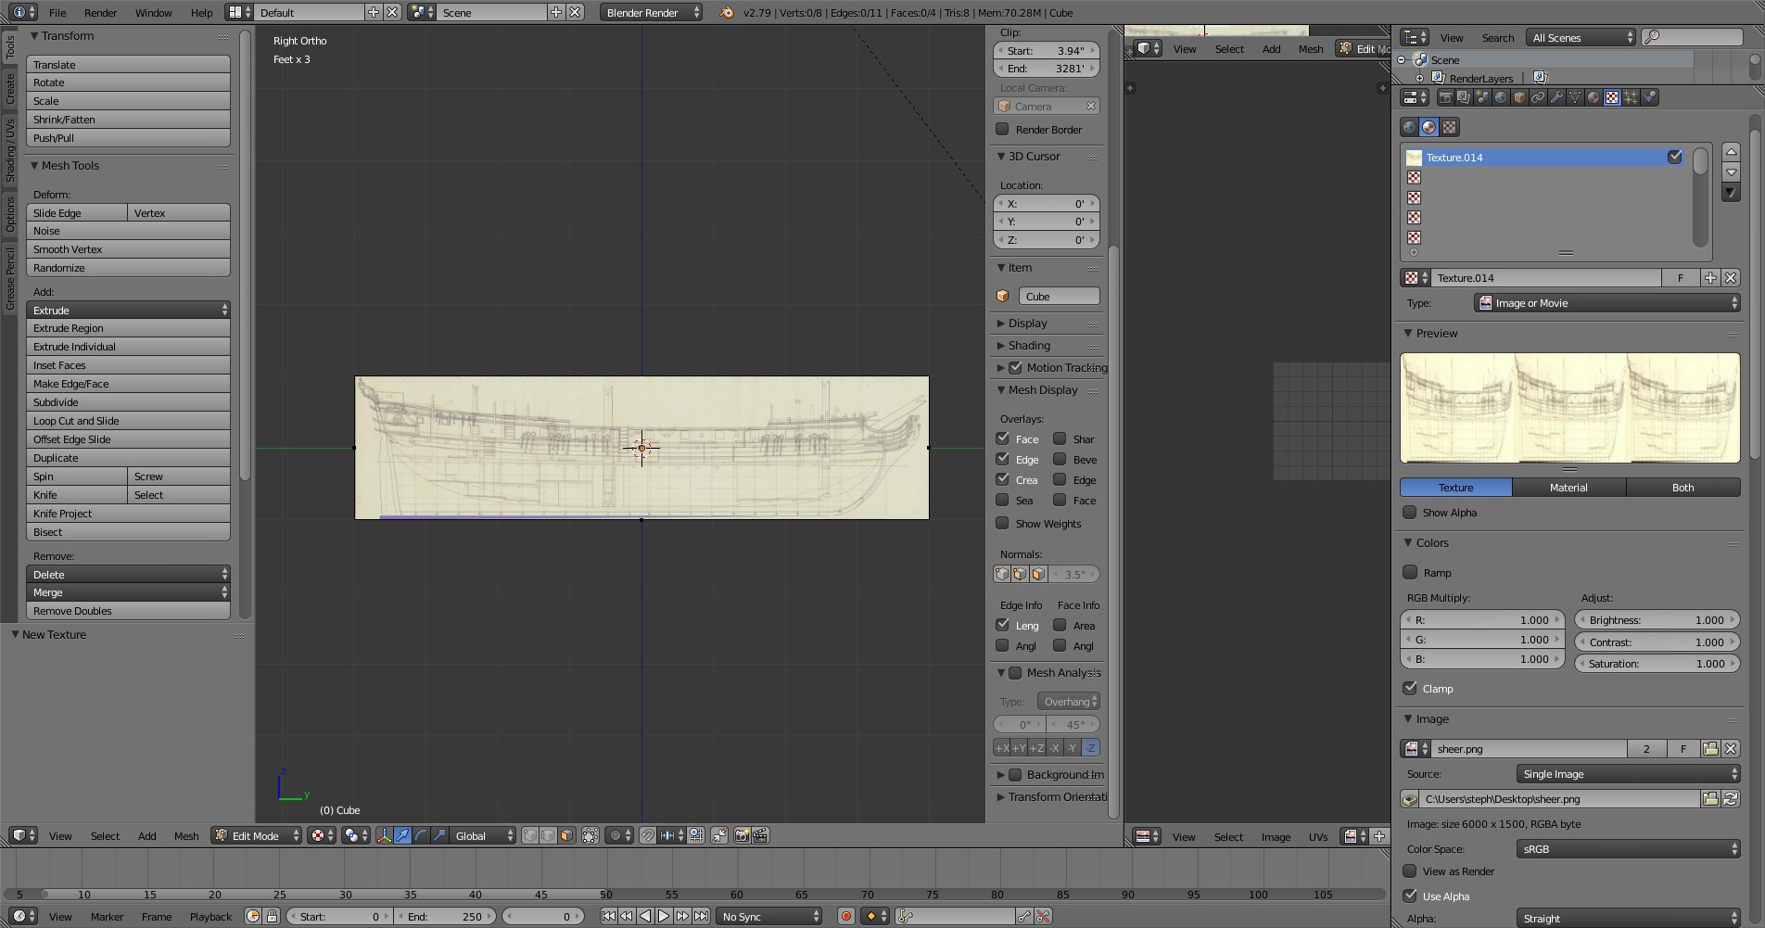
Task: Enable Show Alpha in preview
Action: 1410,512
